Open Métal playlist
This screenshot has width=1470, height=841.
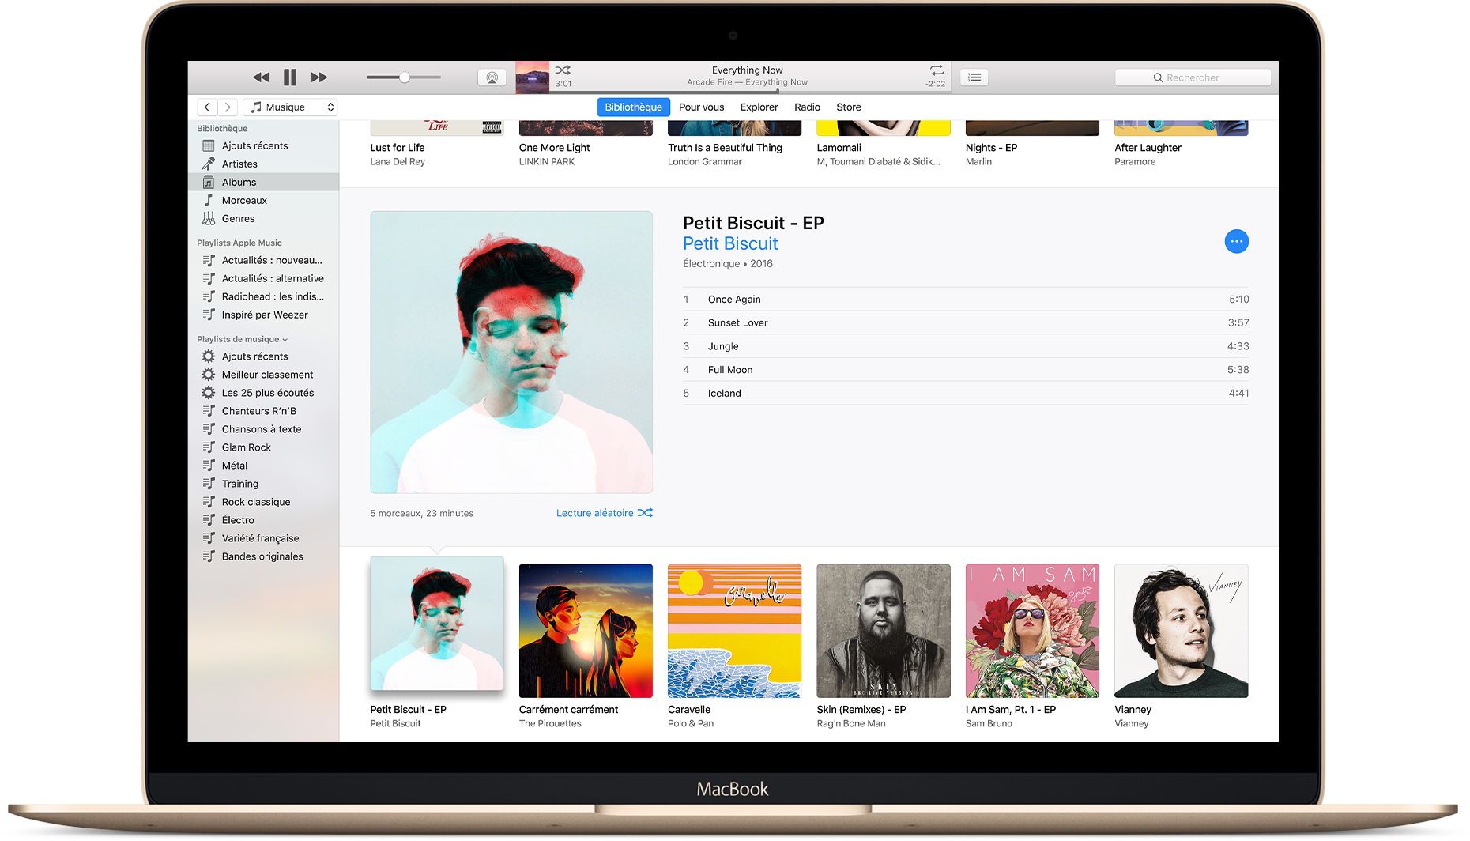(x=263, y=466)
